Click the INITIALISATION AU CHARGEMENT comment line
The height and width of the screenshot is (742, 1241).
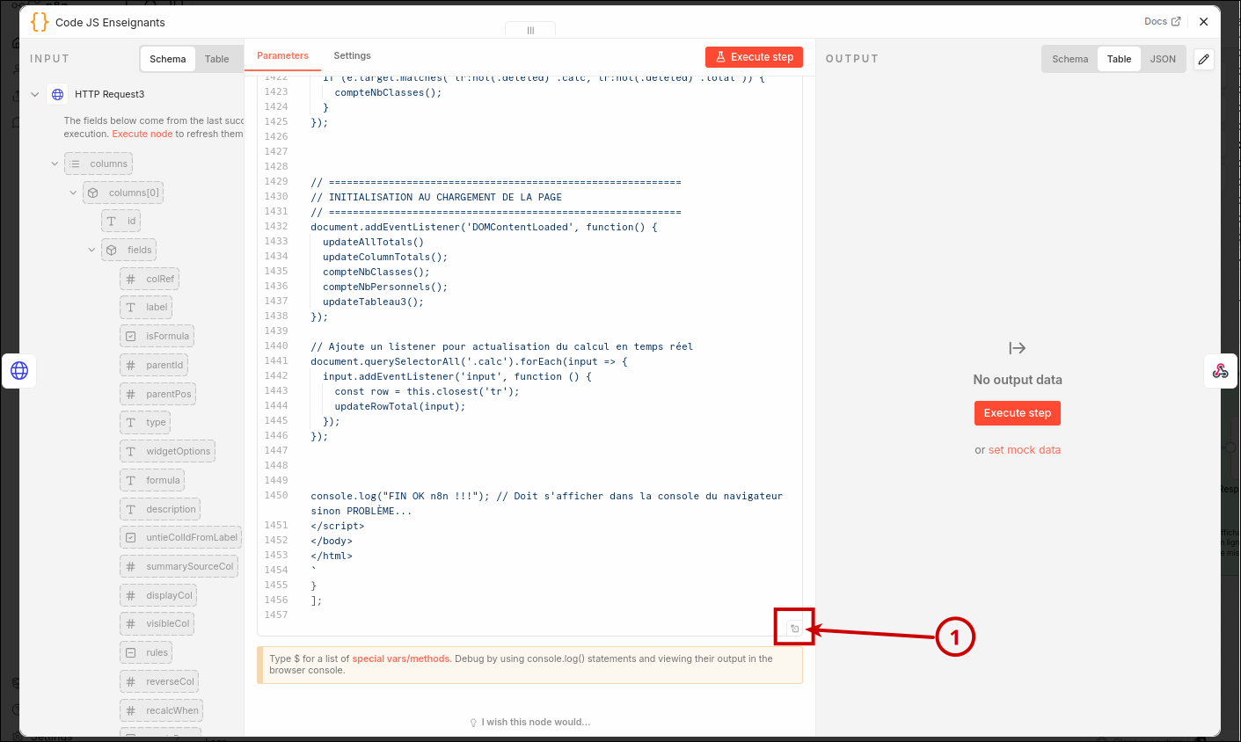tap(436, 197)
